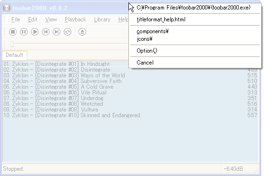Skip to the next track

click(x=57, y=32)
